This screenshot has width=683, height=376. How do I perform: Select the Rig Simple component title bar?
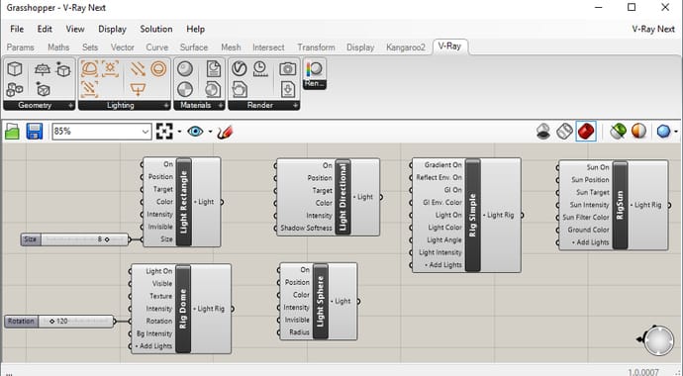472,215
